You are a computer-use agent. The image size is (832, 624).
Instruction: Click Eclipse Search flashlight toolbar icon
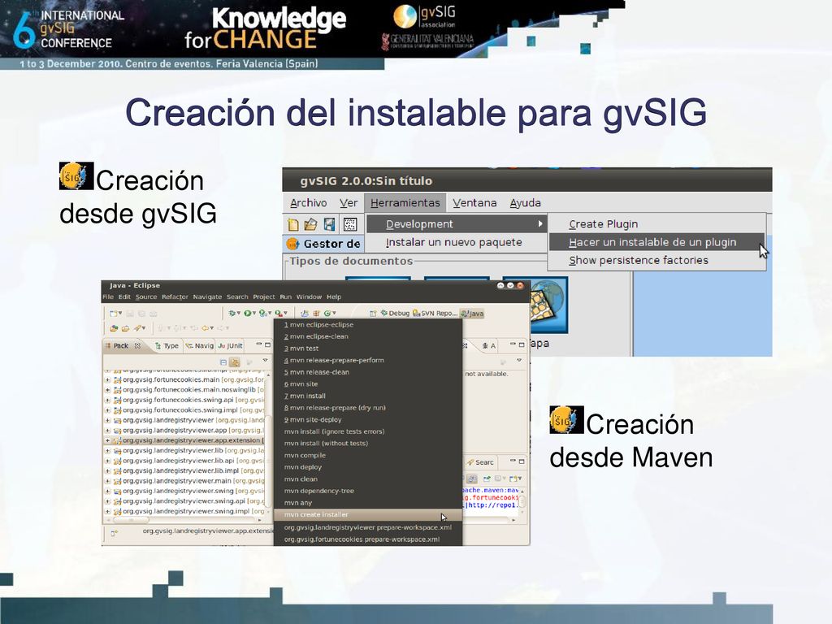pos(137,328)
